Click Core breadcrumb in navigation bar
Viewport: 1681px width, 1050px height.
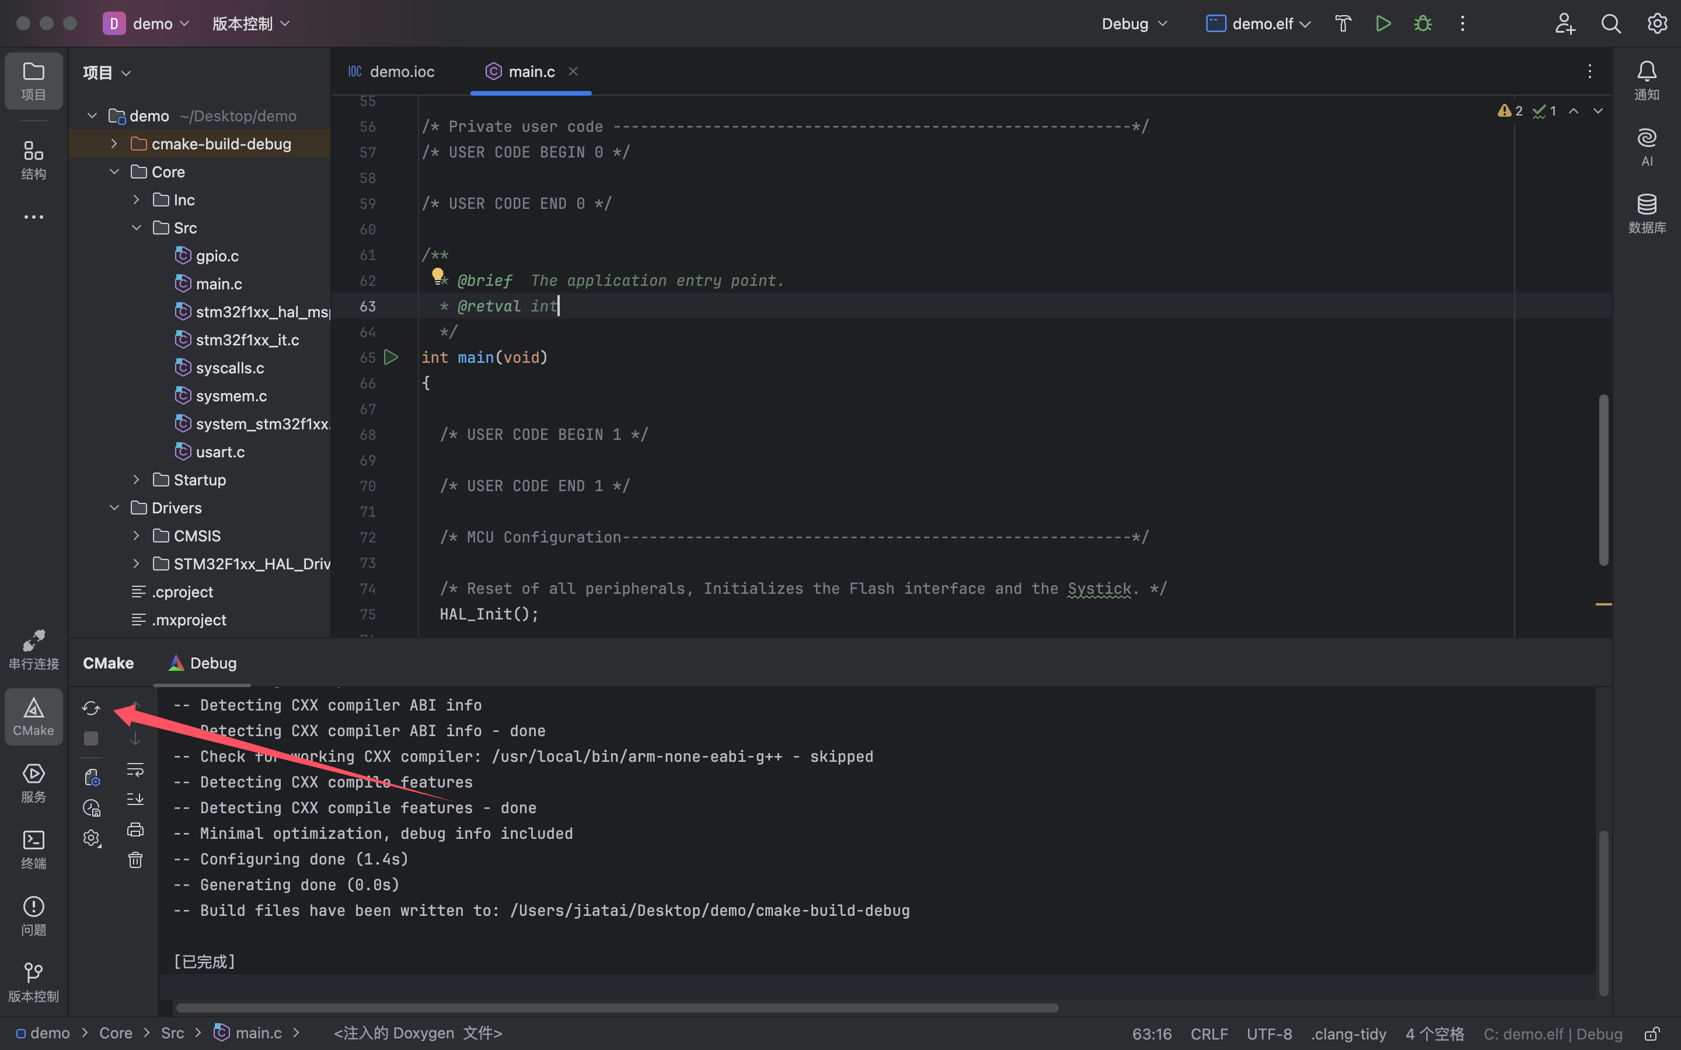(x=116, y=1033)
